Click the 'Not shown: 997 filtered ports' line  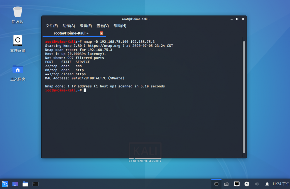pos(74,58)
